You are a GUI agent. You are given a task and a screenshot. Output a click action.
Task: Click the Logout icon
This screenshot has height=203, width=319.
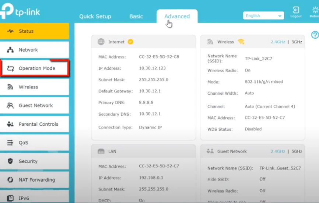coord(296,11)
